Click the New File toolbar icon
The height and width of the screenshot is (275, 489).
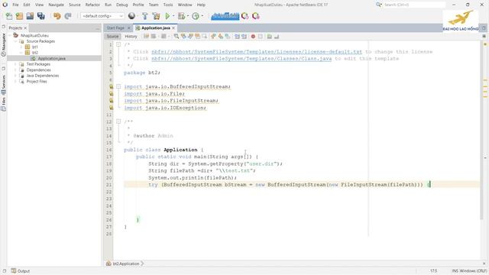[9, 16]
